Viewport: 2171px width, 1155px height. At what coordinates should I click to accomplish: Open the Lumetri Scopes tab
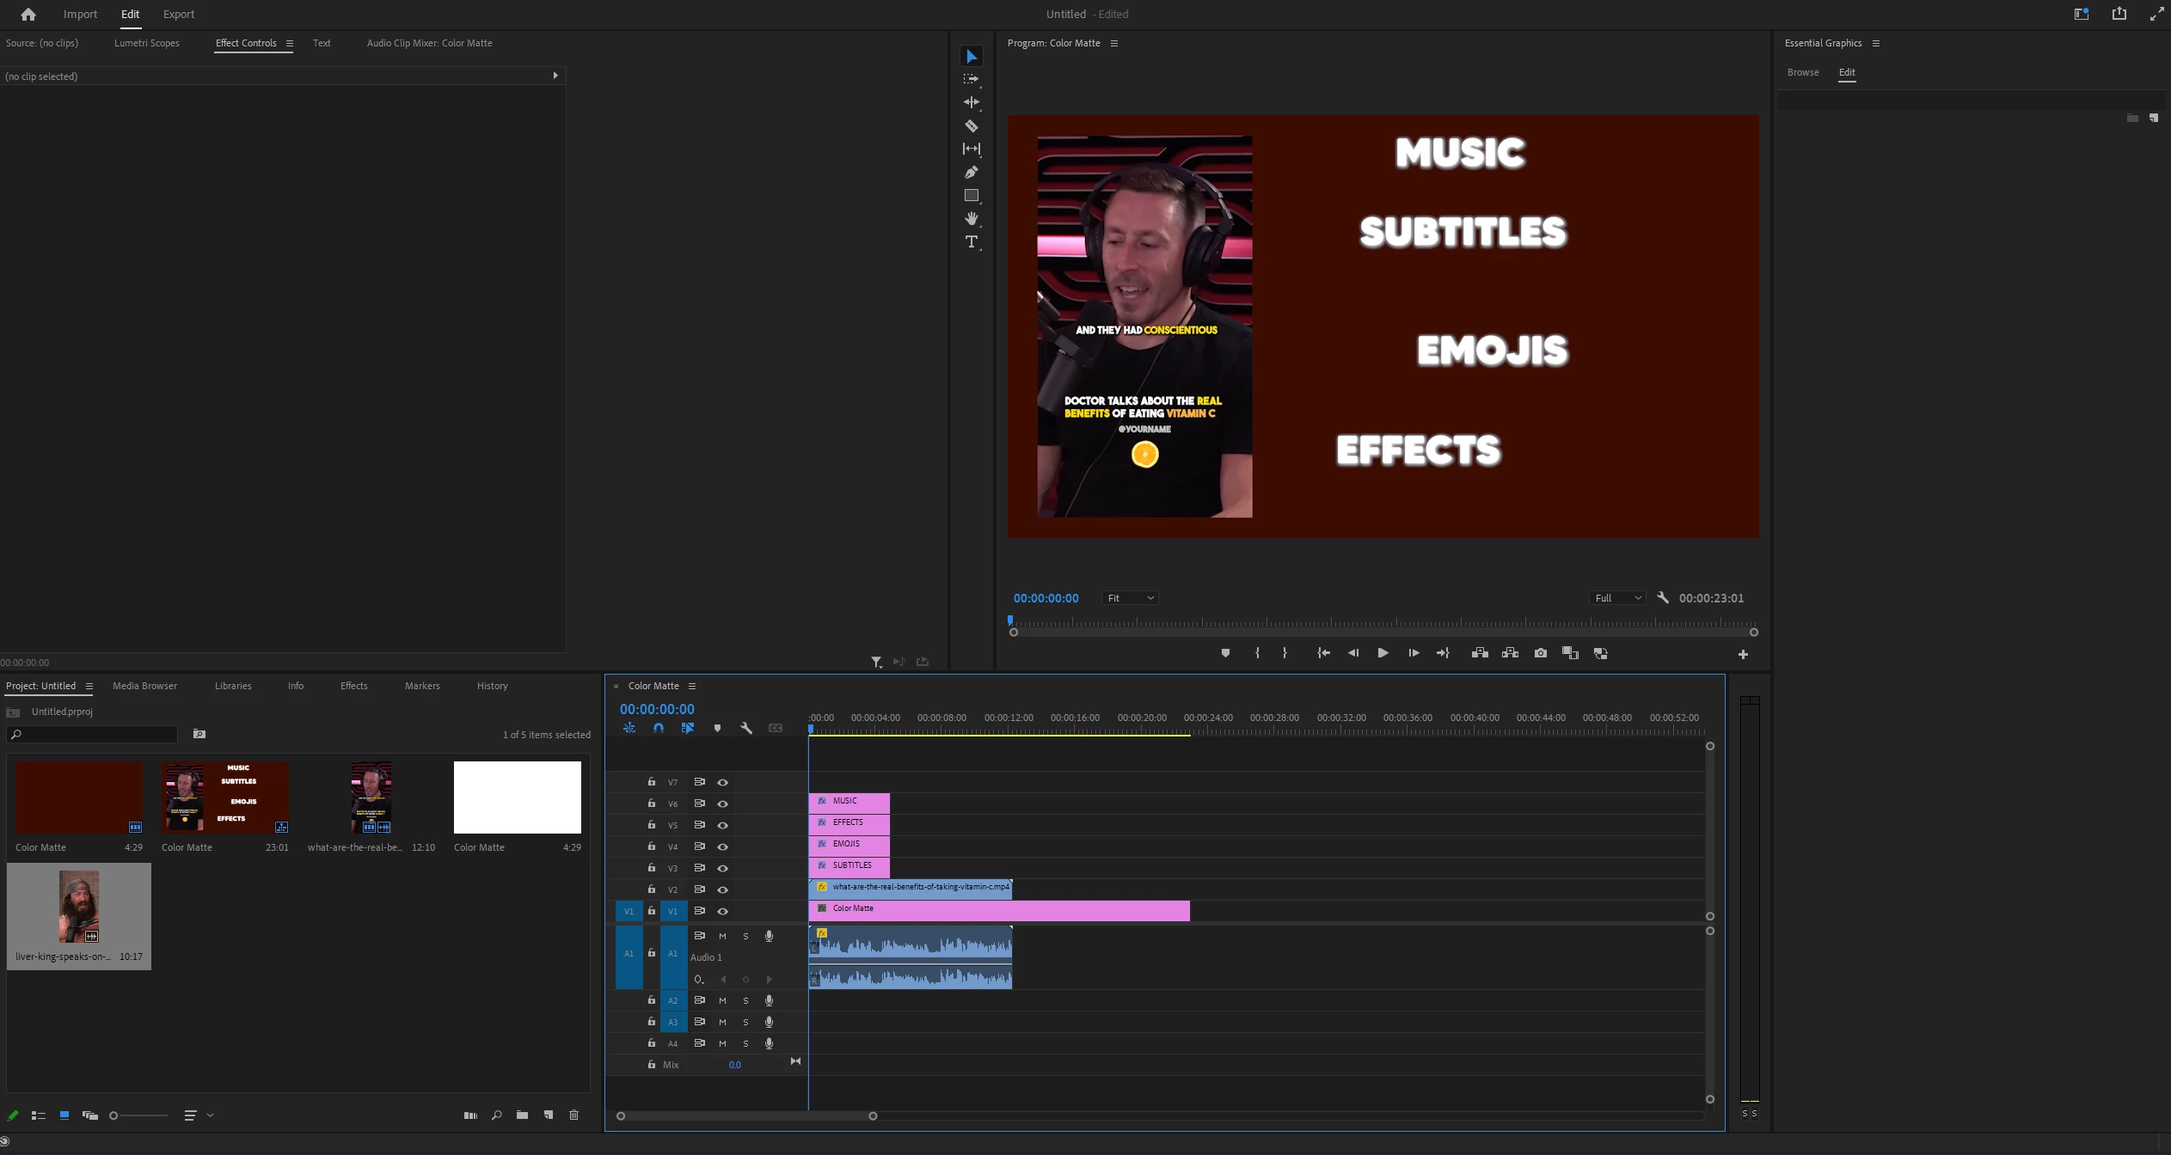coord(147,43)
